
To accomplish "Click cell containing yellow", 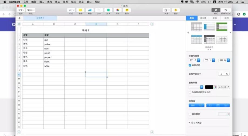I will tap(54, 44).
